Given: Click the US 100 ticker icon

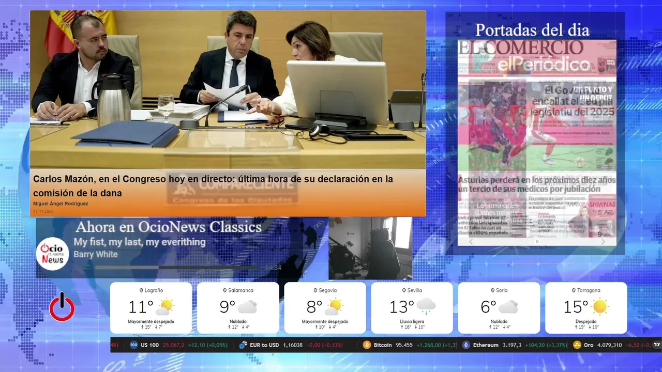Looking at the screenshot, I should click(x=134, y=345).
